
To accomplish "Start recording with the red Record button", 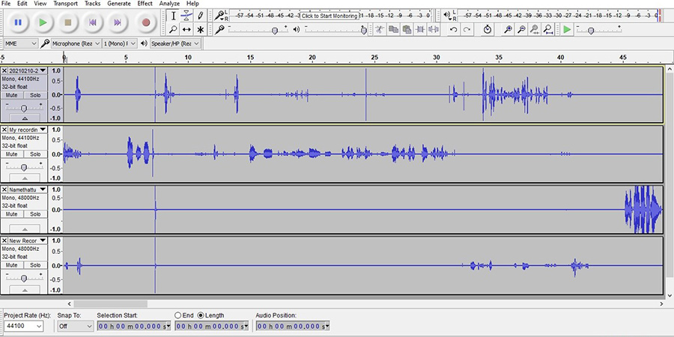I will pyautogui.click(x=146, y=22).
